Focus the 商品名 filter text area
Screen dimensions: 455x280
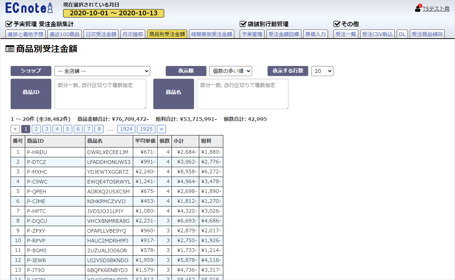(243, 94)
